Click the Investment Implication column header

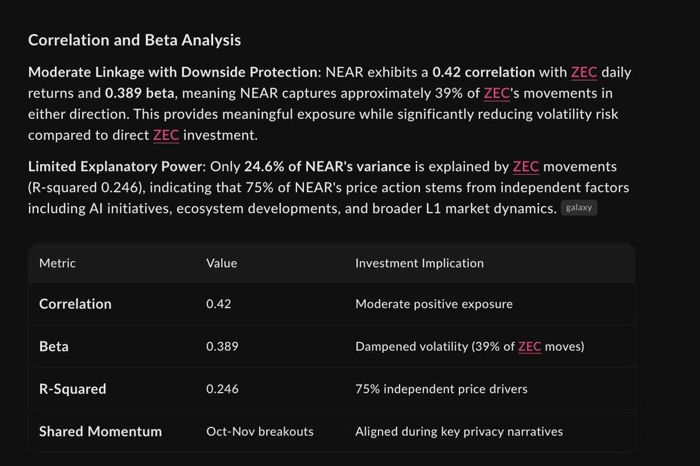(x=419, y=263)
